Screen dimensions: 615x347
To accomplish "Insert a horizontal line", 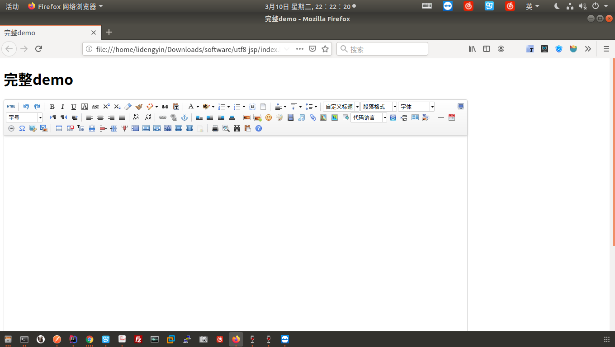I will point(440,117).
